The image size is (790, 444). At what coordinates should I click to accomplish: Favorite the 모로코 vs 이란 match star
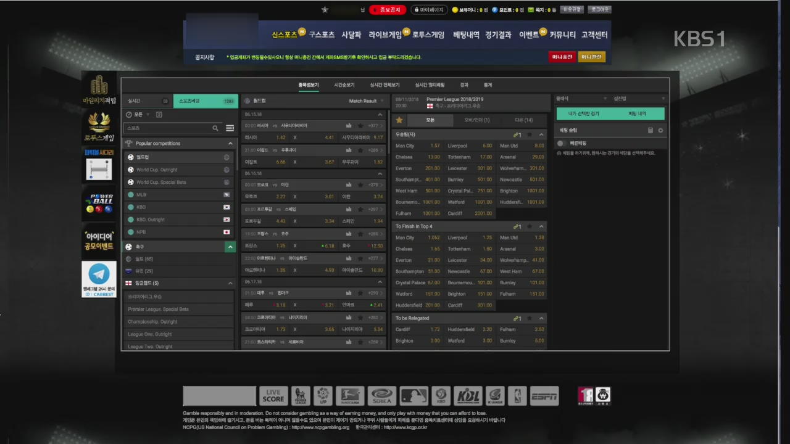360,185
